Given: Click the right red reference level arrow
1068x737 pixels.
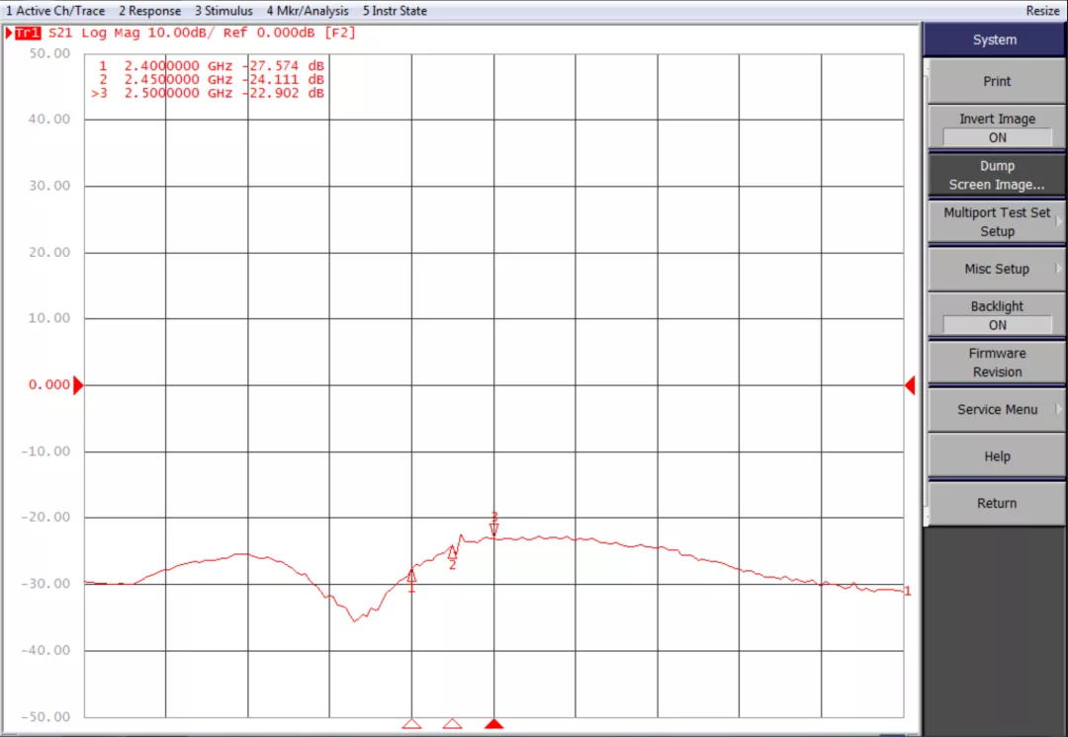Looking at the screenshot, I should [x=910, y=385].
